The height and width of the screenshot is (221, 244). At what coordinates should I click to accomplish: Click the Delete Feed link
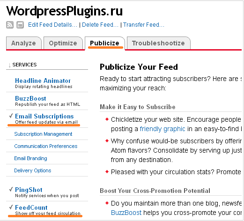click(x=100, y=25)
